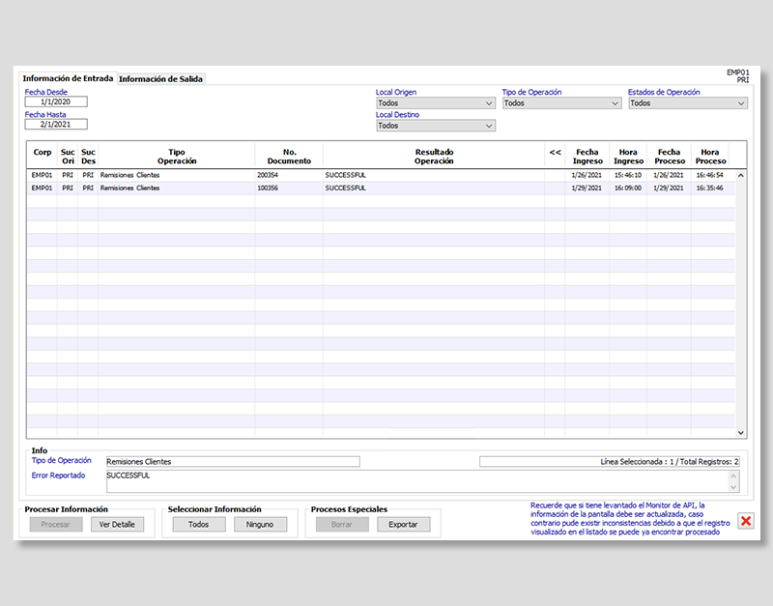The height and width of the screenshot is (606, 773).
Task: Click hora ingreso 16:09:00 cell
Action: [628, 188]
